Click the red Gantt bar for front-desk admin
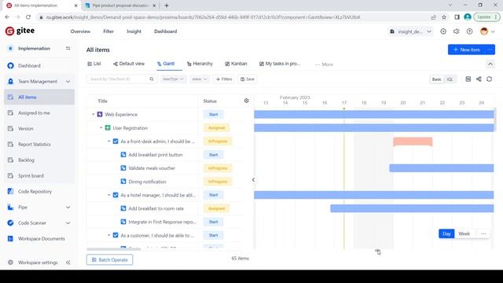This screenshot has height=283, width=503. [x=413, y=141]
